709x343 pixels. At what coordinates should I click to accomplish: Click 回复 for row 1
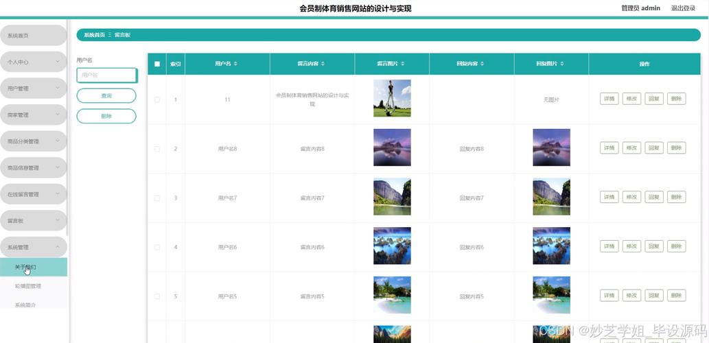tap(654, 99)
